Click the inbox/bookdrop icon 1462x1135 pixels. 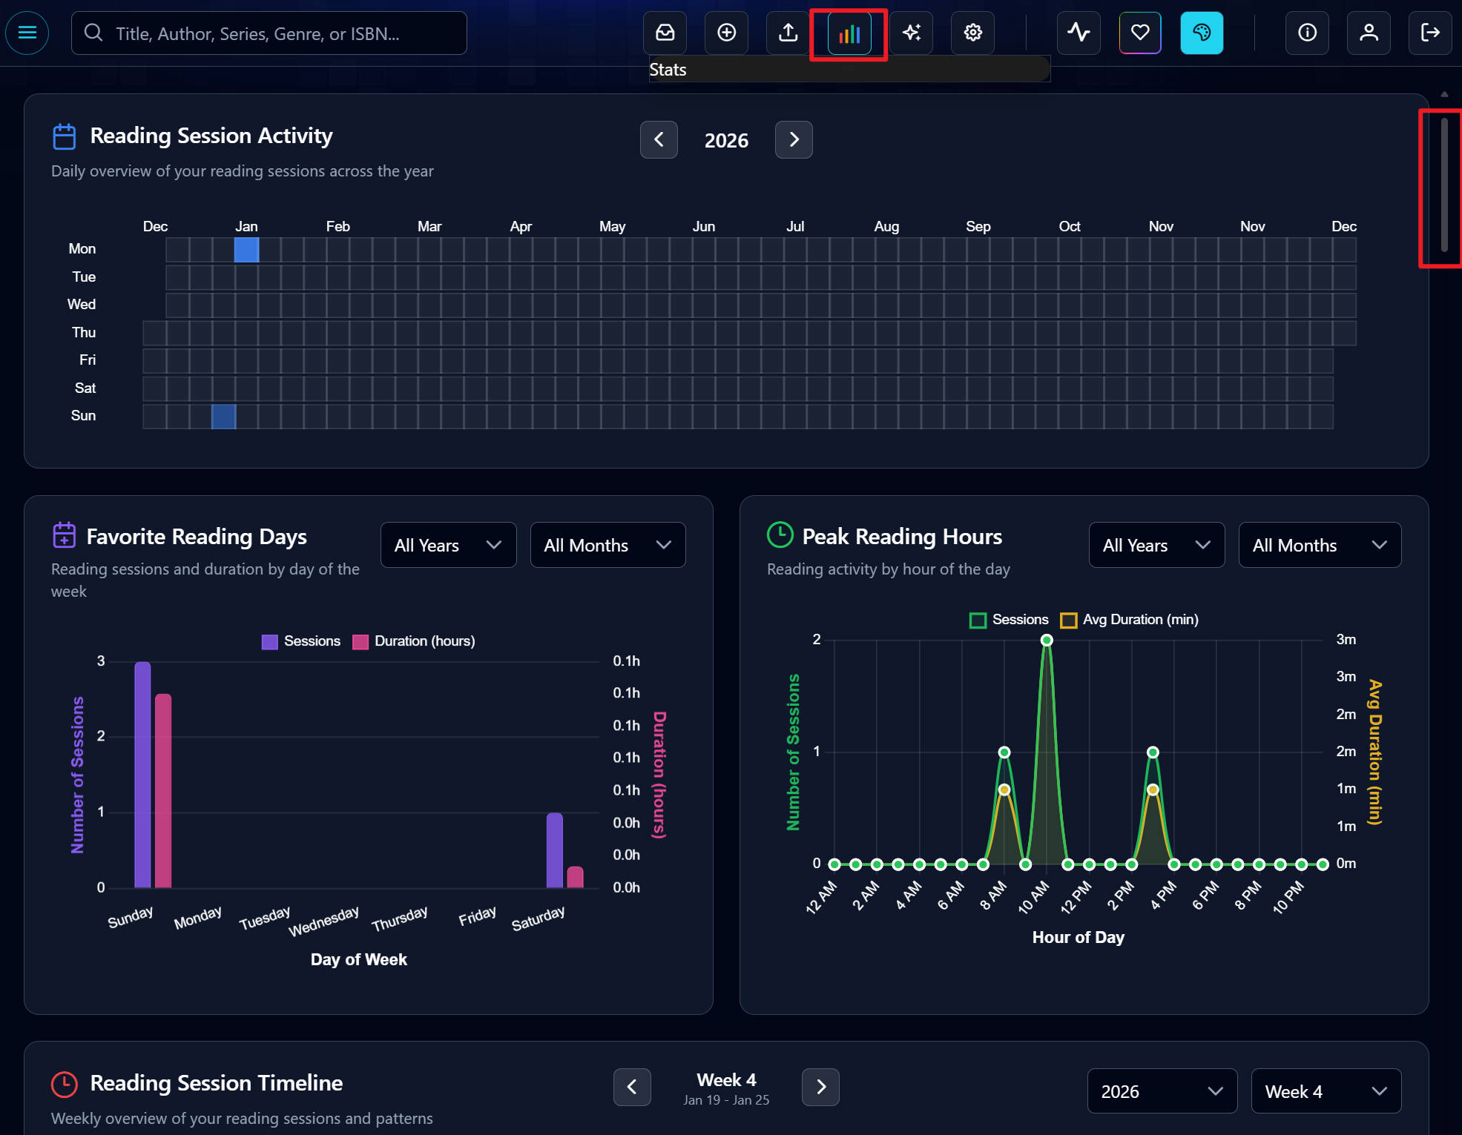pos(665,33)
